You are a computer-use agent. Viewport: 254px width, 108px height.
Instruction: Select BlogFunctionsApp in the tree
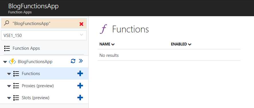tap(35, 62)
